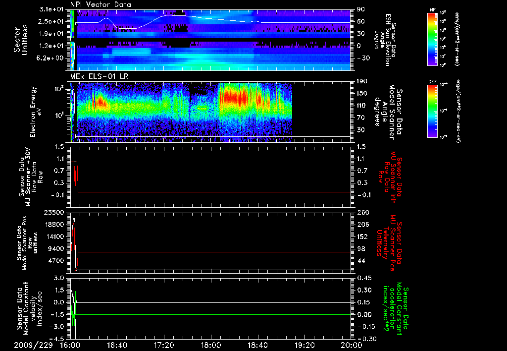507x351 pixels.
Task: Click the ELS electron energy spectrogram
Action: [181, 112]
